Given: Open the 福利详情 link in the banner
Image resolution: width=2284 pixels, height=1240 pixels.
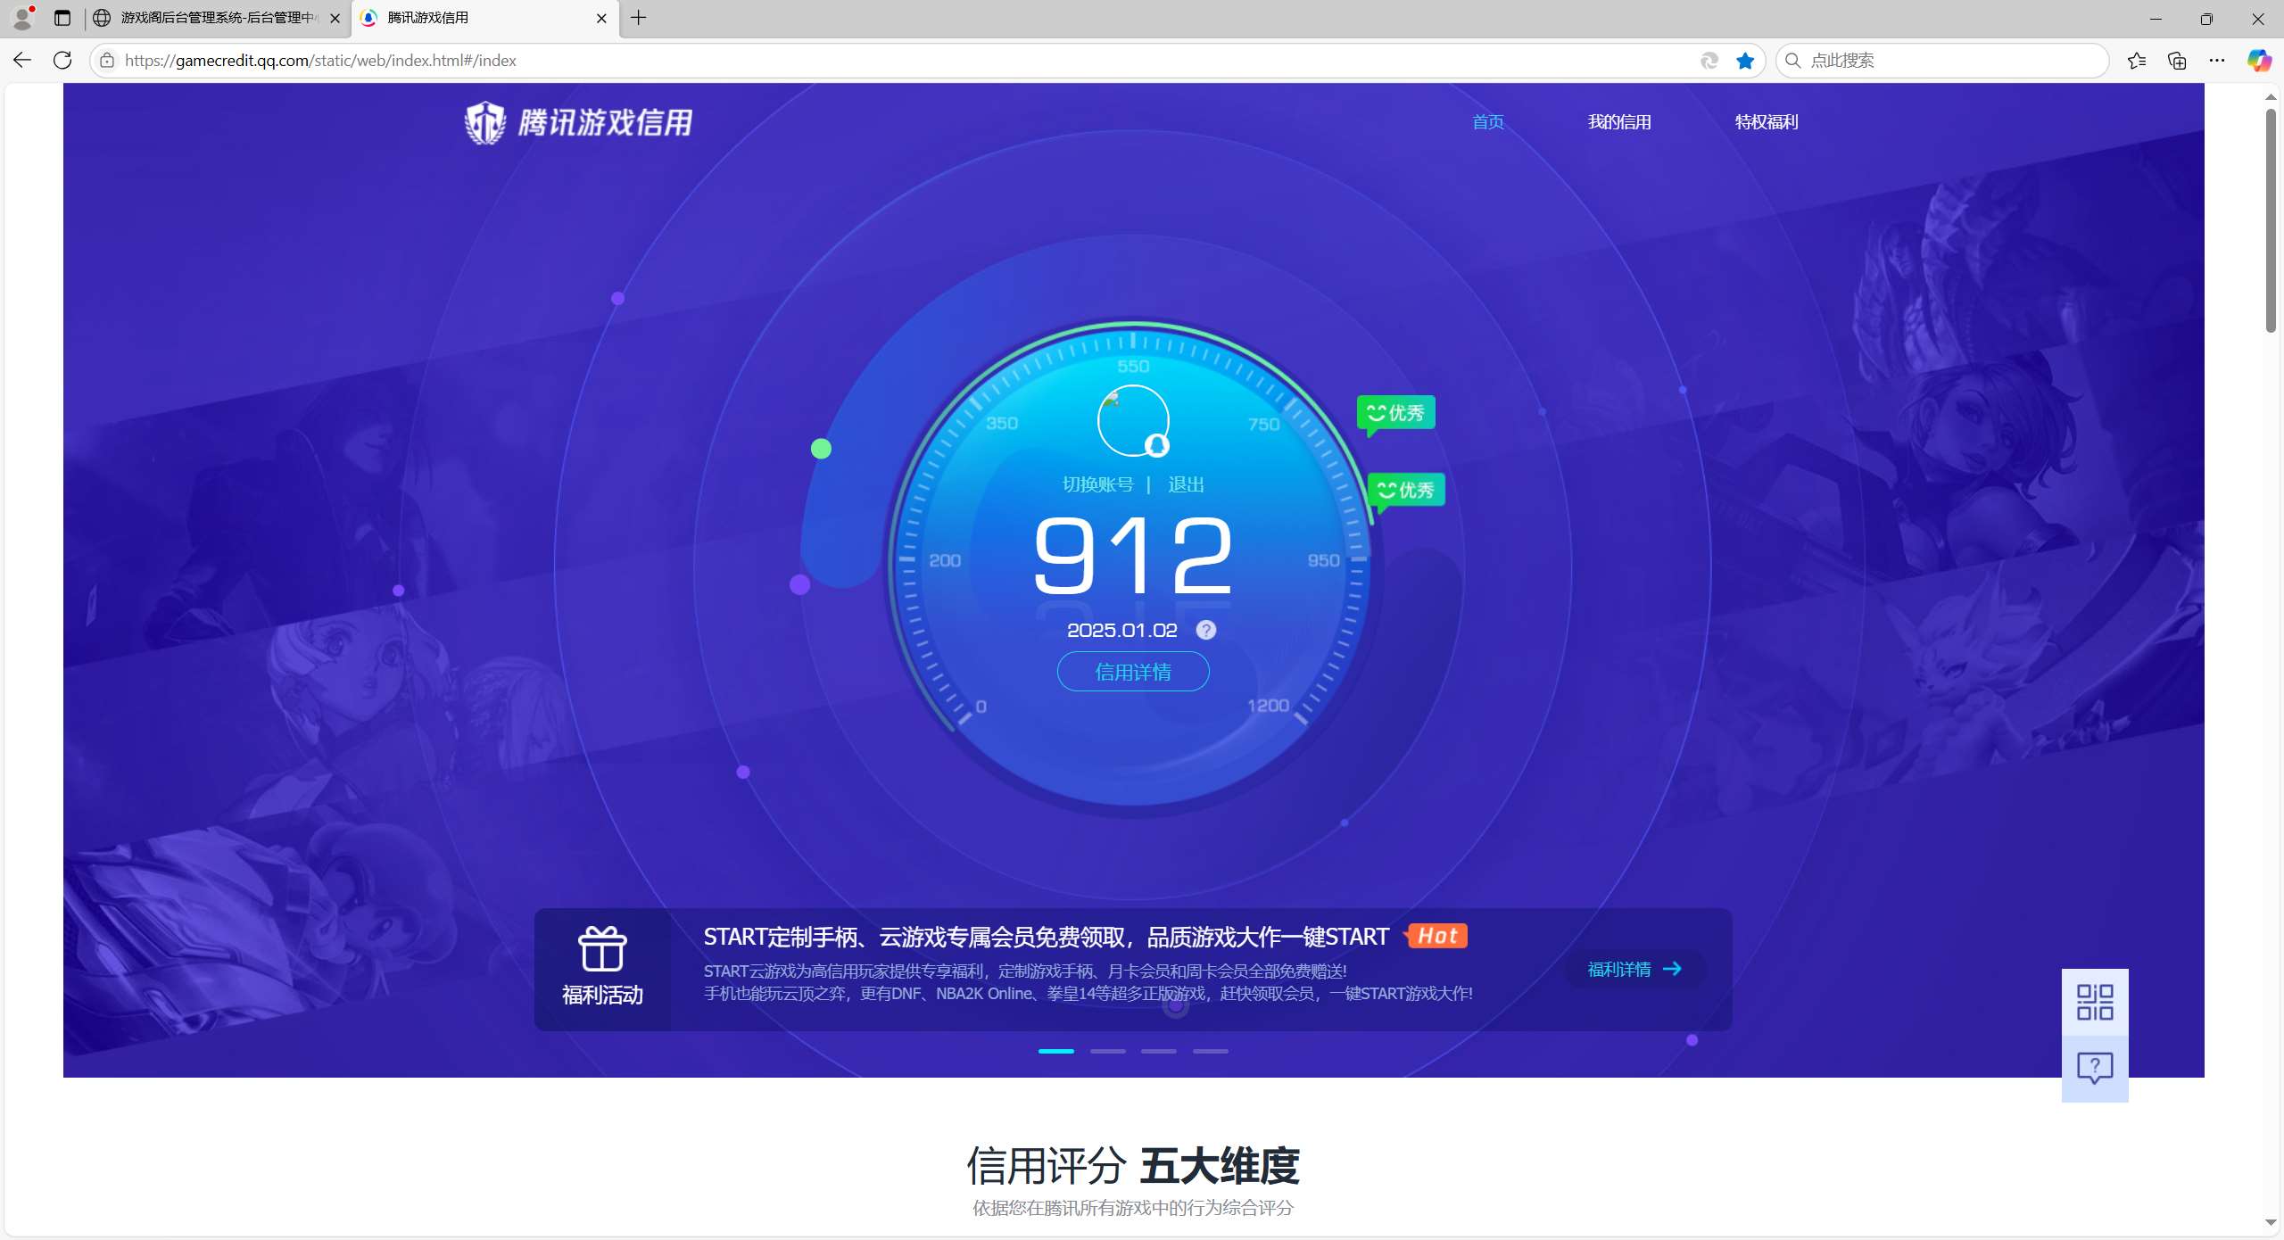Looking at the screenshot, I should click(x=1634, y=969).
